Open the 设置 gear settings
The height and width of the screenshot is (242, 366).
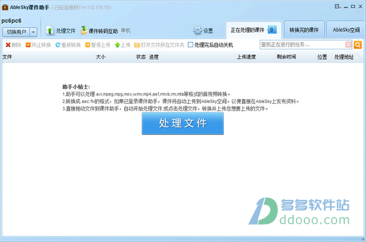click(203, 31)
